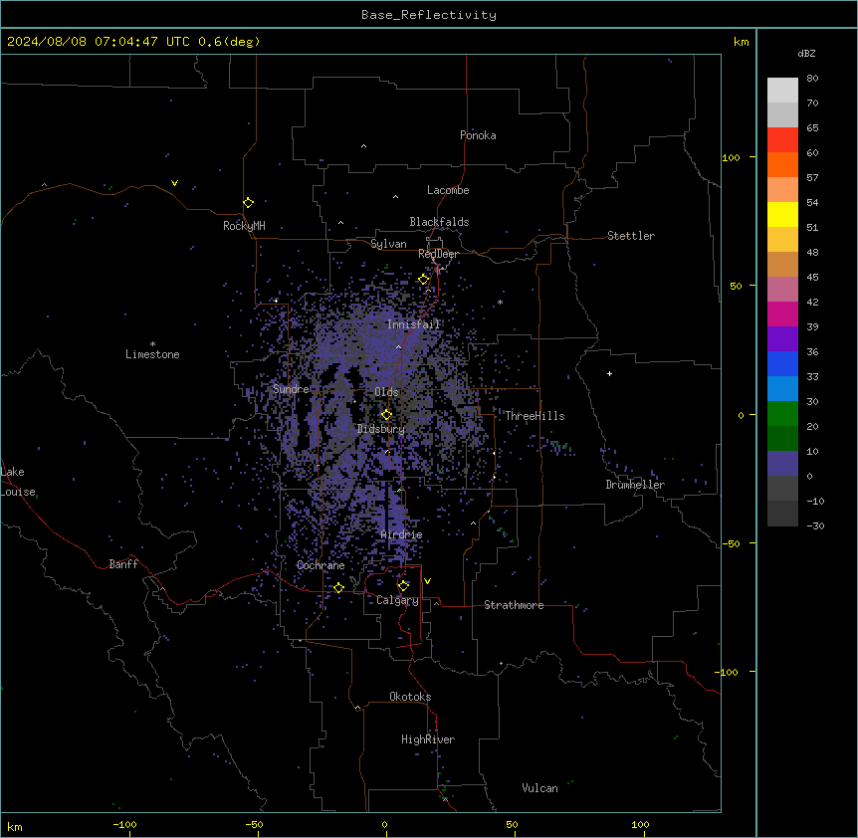The height and width of the screenshot is (838, 858).
Task: Click the Banff label
Action: coord(123,564)
